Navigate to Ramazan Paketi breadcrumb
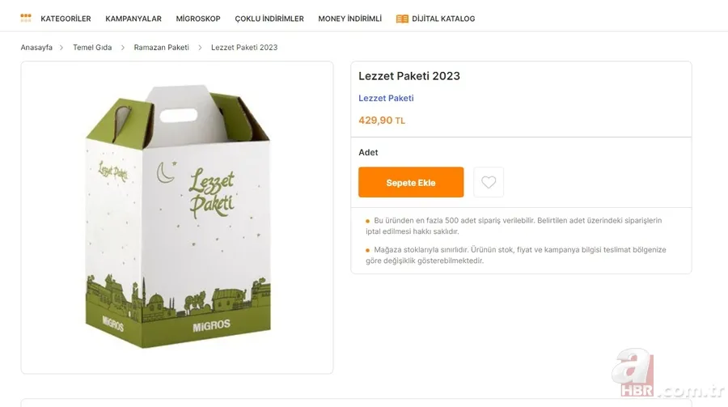728x407 pixels. click(161, 48)
